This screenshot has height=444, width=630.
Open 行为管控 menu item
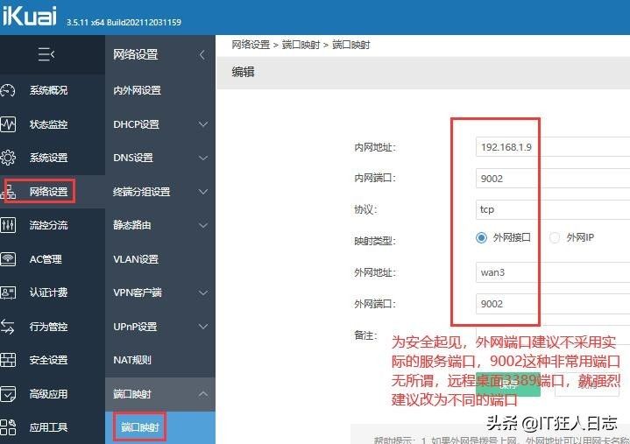tap(48, 327)
